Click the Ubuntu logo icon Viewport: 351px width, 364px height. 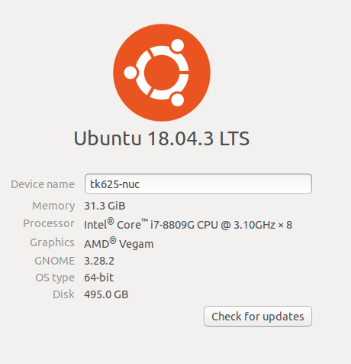click(x=162, y=73)
